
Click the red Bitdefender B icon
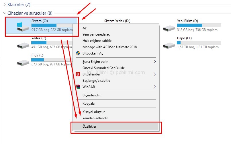tap(78, 74)
